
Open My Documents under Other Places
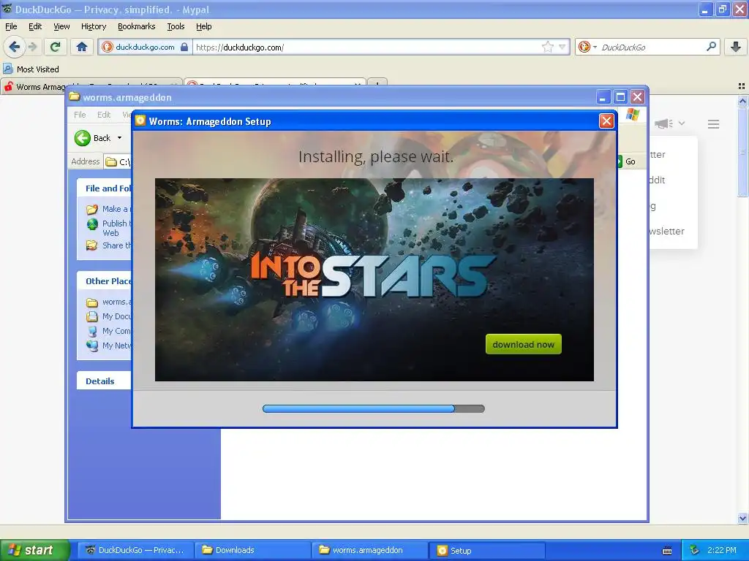109,316
